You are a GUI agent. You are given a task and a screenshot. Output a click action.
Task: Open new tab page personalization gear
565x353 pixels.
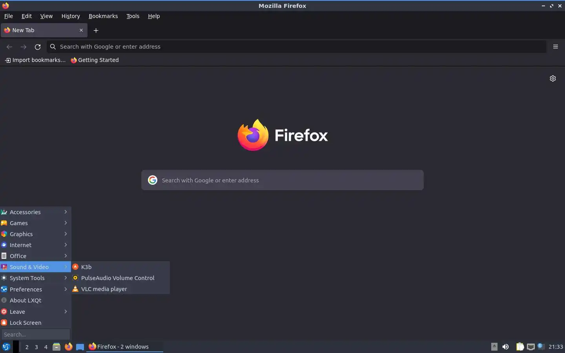[x=553, y=78]
